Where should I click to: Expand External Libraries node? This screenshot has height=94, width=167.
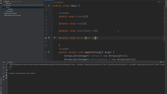pos(3,13)
